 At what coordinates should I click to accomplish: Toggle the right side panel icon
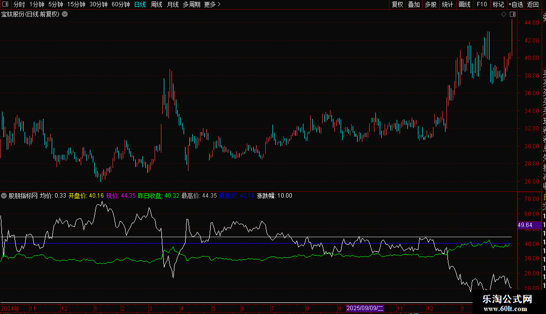point(512,14)
